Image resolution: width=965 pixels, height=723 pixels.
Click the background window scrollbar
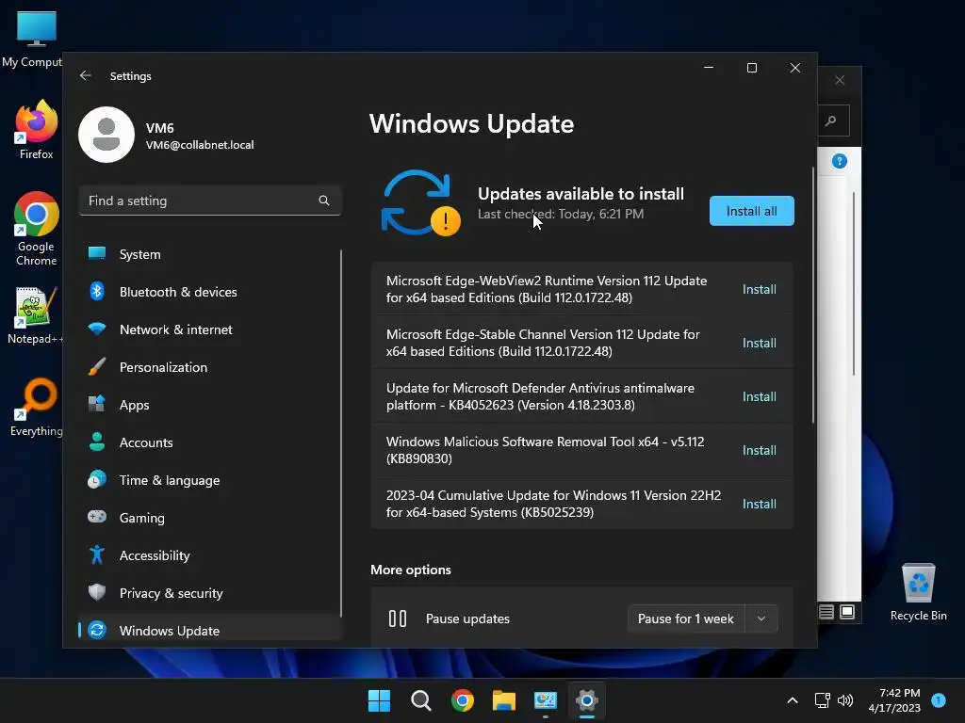pos(853,283)
